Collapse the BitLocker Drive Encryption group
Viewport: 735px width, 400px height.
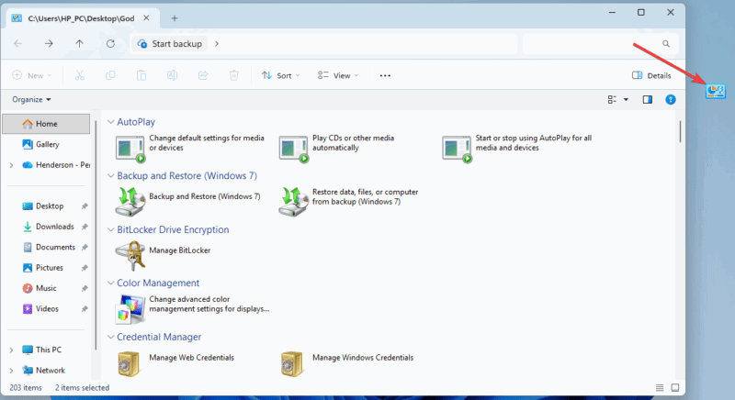(x=110, y=229)
